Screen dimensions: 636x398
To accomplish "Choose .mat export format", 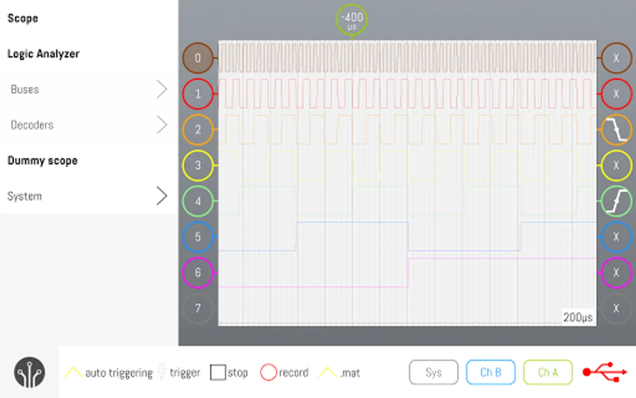I will coord(339,373).
